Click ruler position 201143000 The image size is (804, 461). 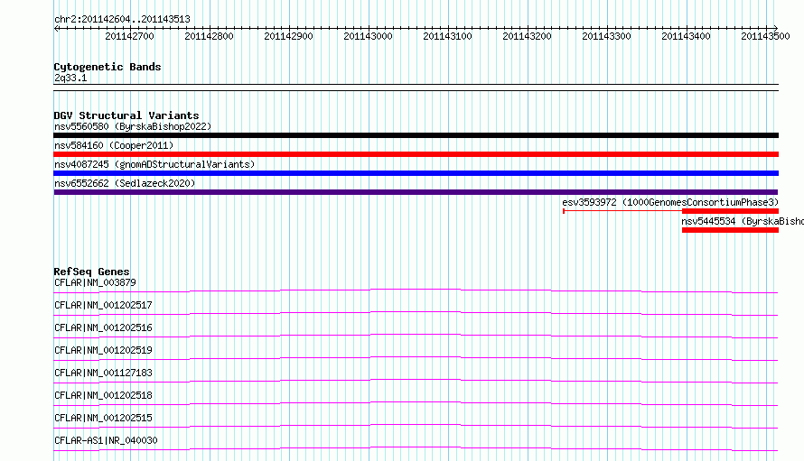368,36
